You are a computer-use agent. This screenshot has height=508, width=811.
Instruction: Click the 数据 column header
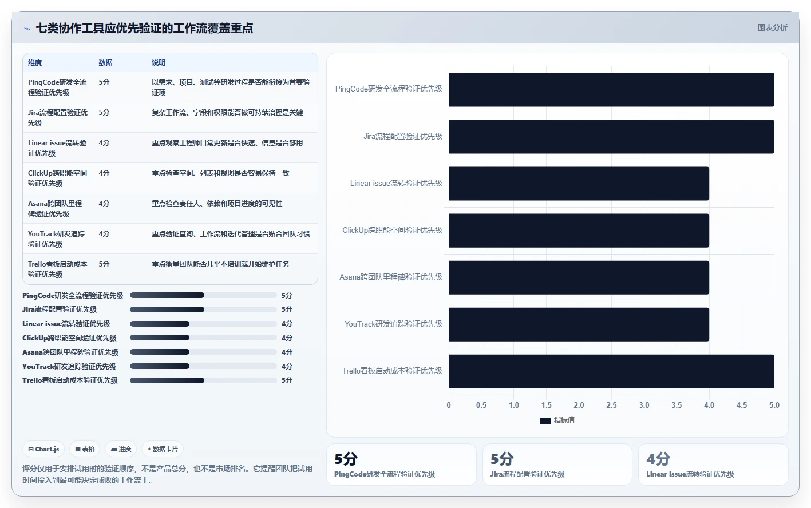[105, 63]
